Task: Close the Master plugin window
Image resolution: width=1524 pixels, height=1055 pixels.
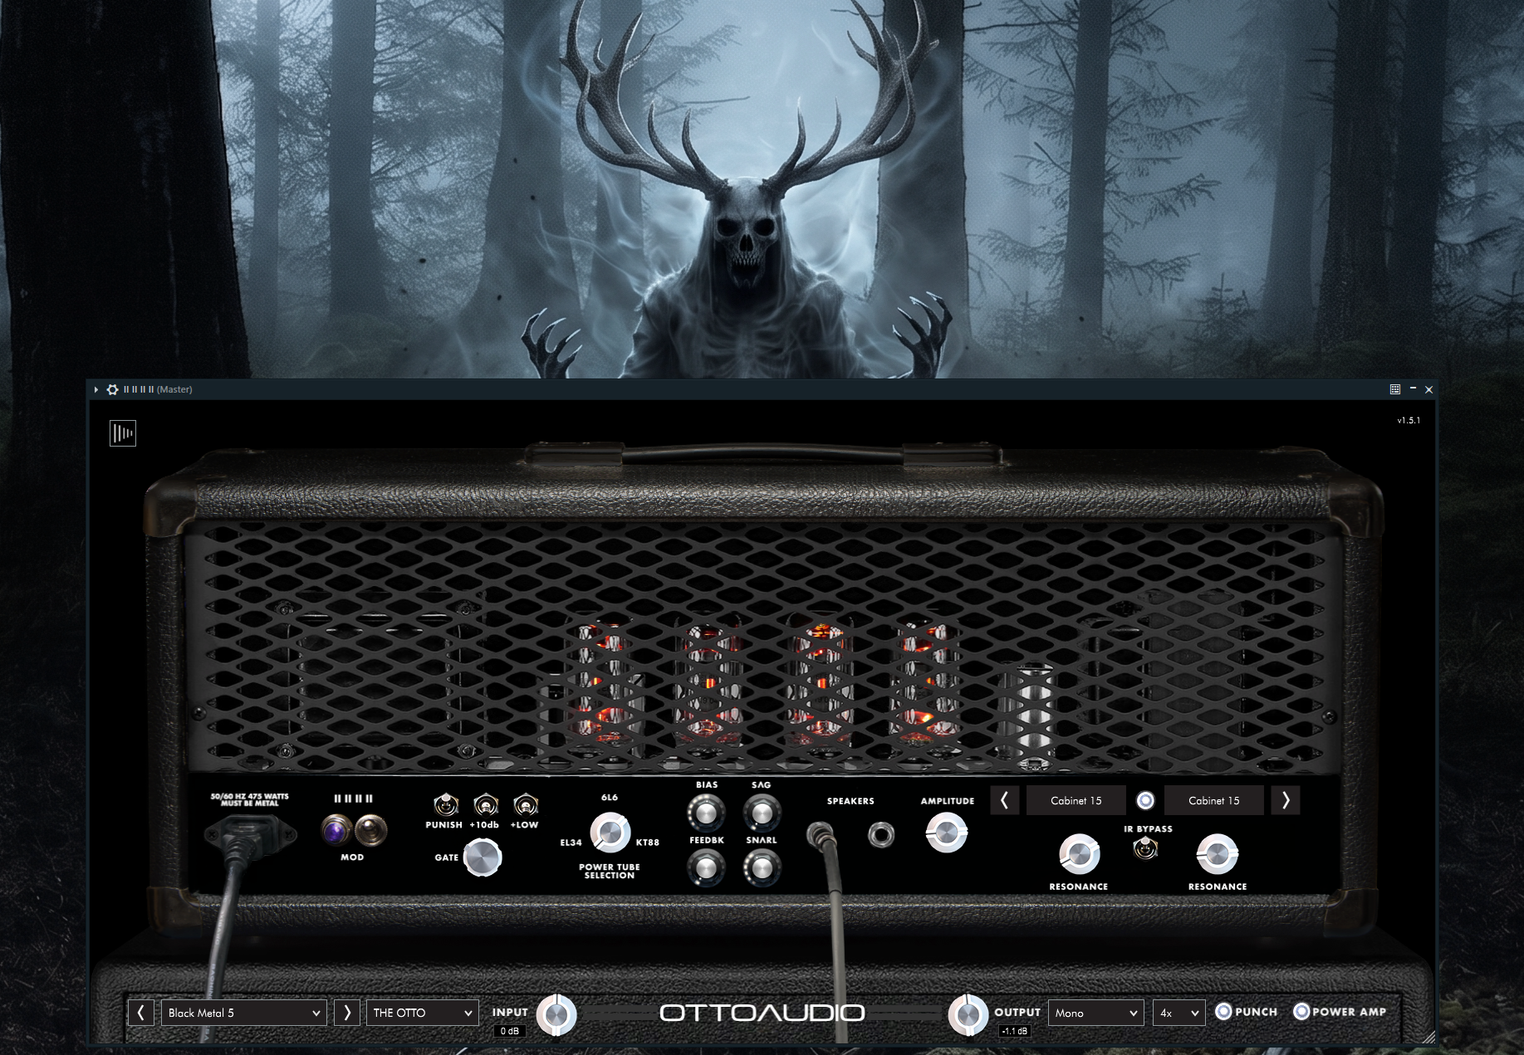Action: (x=1428, y=389)
